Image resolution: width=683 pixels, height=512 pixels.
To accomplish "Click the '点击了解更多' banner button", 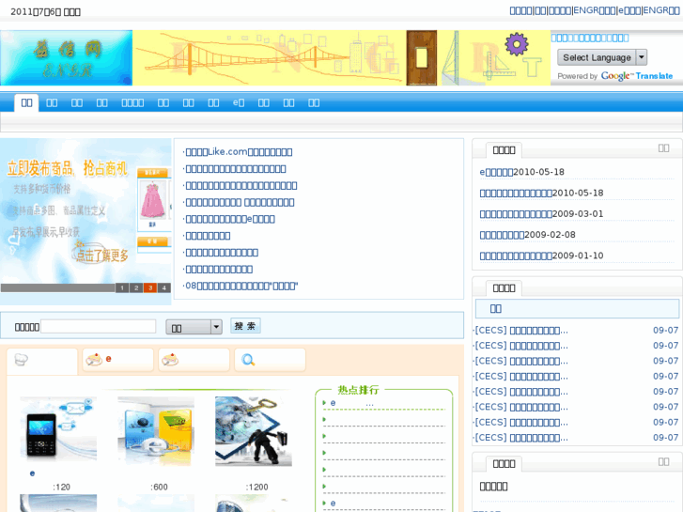I will pos(101,254).
